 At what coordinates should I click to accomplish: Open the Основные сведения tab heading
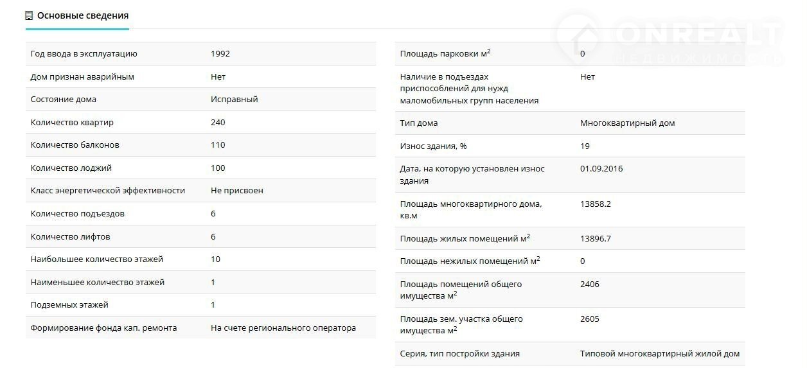click(x=82, y=15)
